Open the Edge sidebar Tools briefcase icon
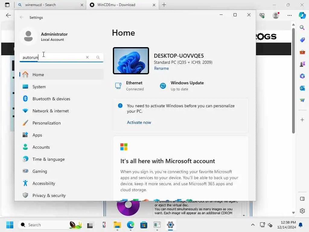 (x=302, y=52)
